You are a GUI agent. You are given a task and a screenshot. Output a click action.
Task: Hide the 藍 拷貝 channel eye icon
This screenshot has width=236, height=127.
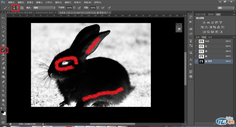tap(196, 61)
